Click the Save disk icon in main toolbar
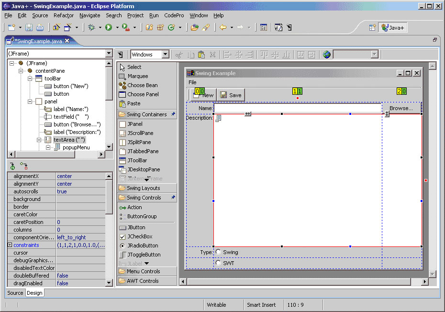 (29, 28)
